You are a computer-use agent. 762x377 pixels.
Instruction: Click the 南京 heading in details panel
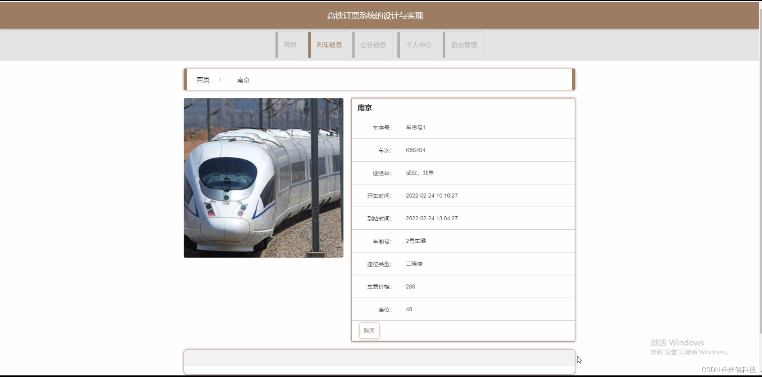tap(364, 108)
